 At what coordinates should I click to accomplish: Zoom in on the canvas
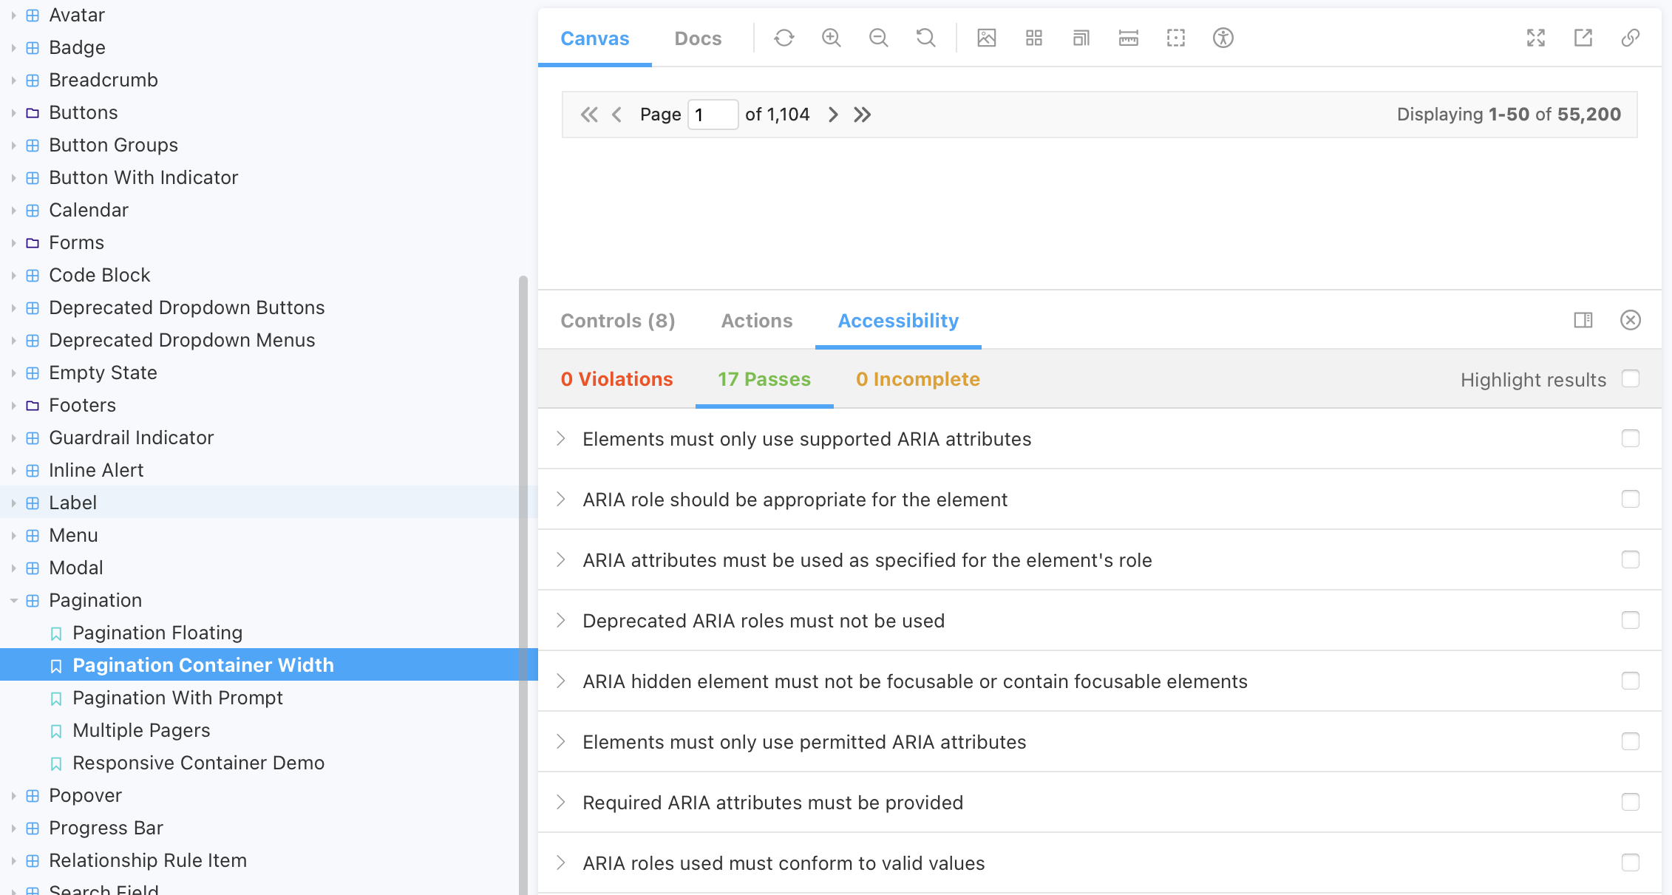(831, 38)
